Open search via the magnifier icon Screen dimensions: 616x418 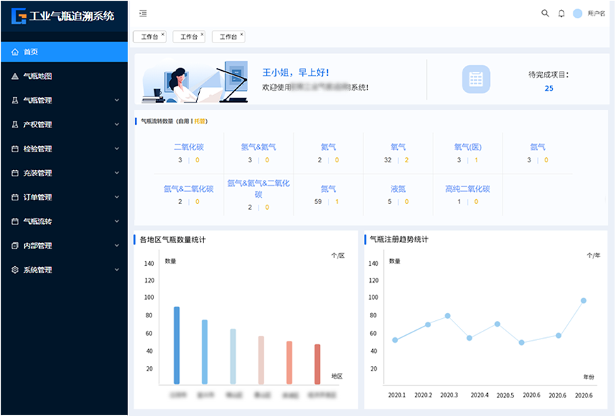pos(544,13)
